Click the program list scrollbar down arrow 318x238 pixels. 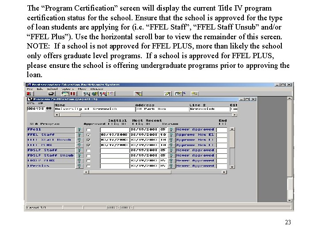[232, 167]
